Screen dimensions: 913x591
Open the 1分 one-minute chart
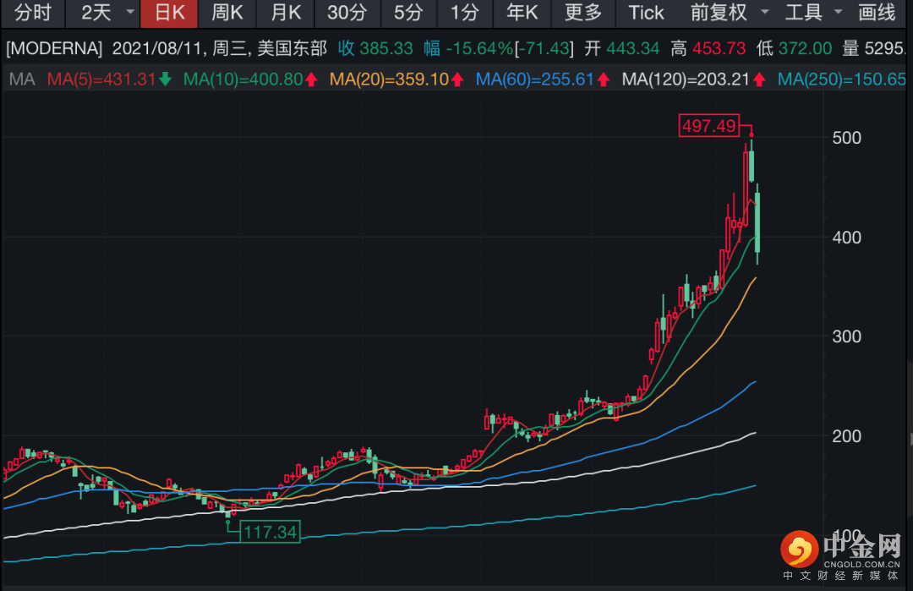(465, 13)
